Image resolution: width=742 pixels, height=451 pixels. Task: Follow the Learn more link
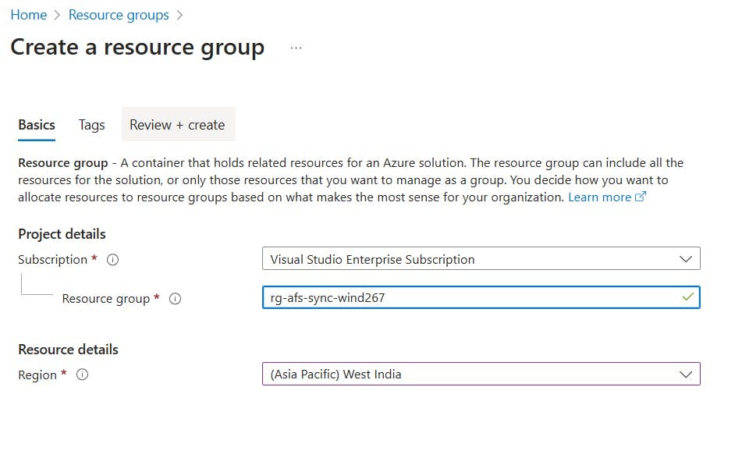coord(599,197)
